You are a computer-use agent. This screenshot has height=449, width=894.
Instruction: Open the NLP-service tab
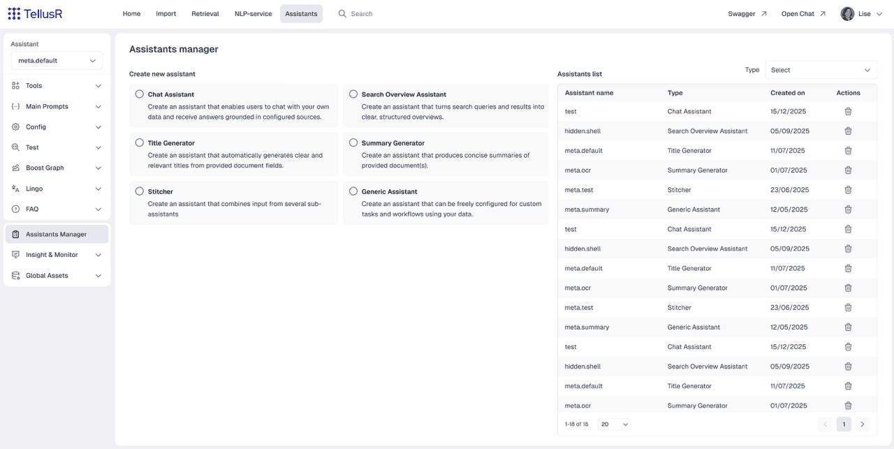[254, 13]
